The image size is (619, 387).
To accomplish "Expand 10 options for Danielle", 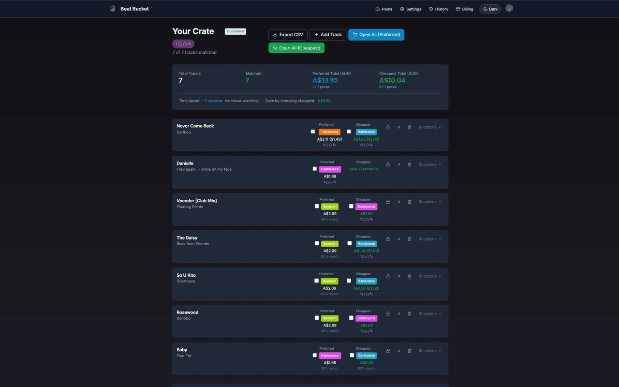I will coord(430,164).
